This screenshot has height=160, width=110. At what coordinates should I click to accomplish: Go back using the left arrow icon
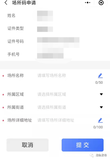(6, 2)
